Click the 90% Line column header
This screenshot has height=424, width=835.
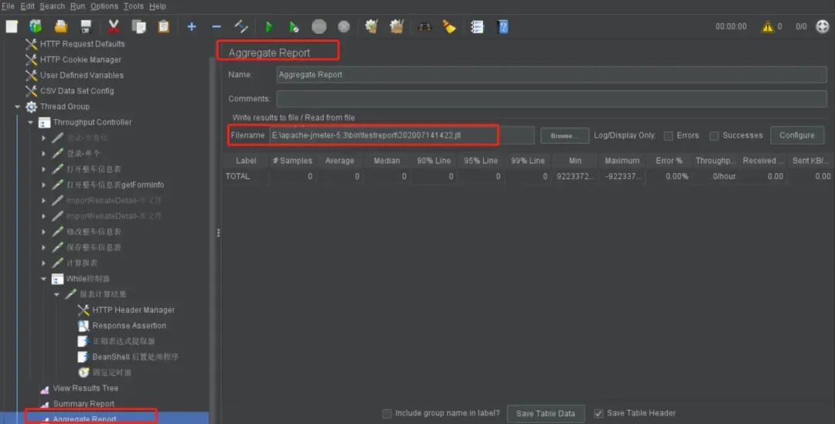point(434,161)
